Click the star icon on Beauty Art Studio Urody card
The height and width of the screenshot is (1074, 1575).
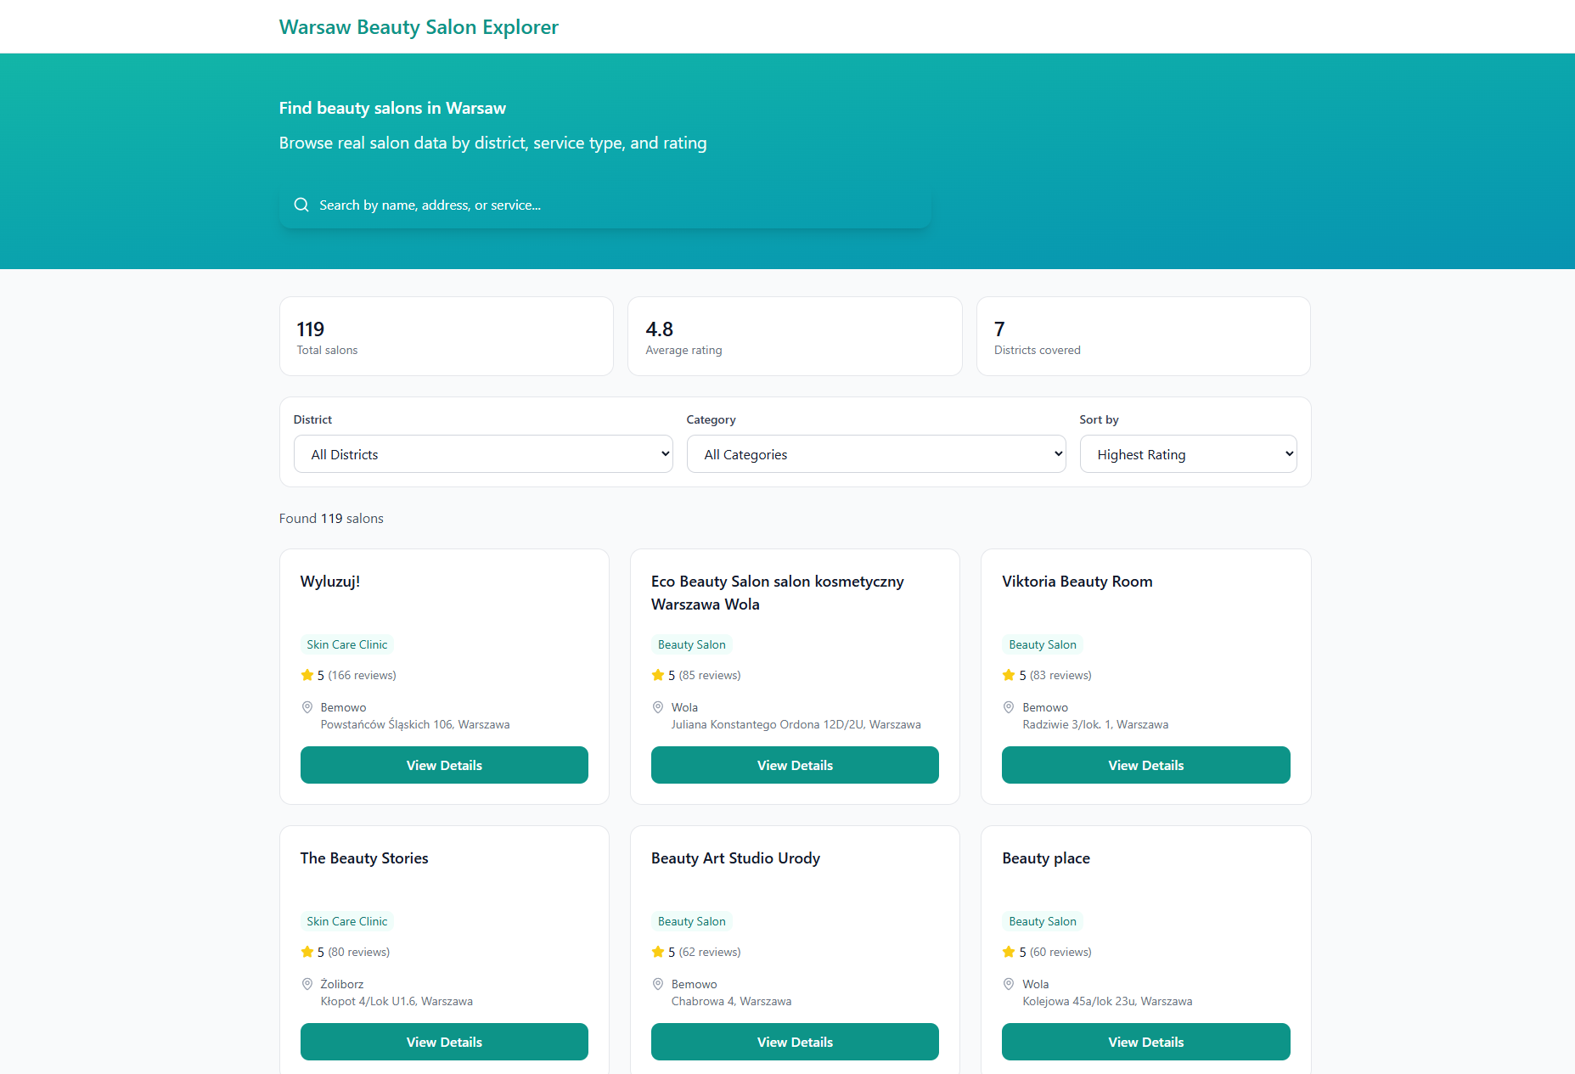(x=658, y=952)
